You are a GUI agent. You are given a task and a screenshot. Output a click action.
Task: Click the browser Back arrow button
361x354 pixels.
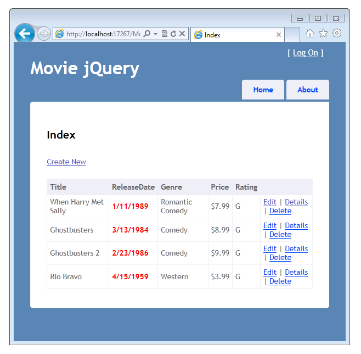(24, 34)
